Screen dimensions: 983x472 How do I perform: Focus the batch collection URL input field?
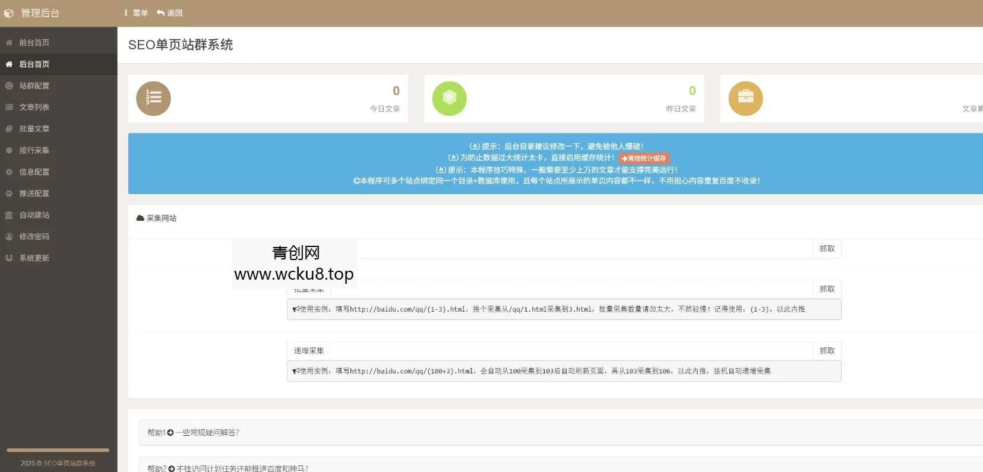click(x=571, y=289)
